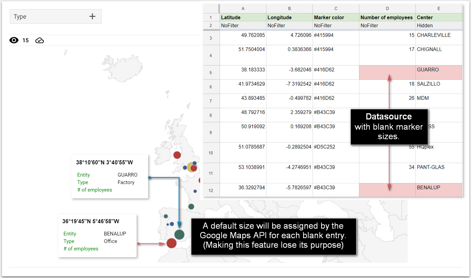Click the yellow marker over southern England
This screenshot has height=278, width=471.
[x=190, y=167]
